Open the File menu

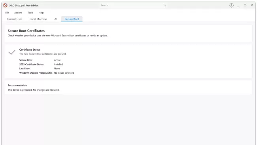point(7,13)
